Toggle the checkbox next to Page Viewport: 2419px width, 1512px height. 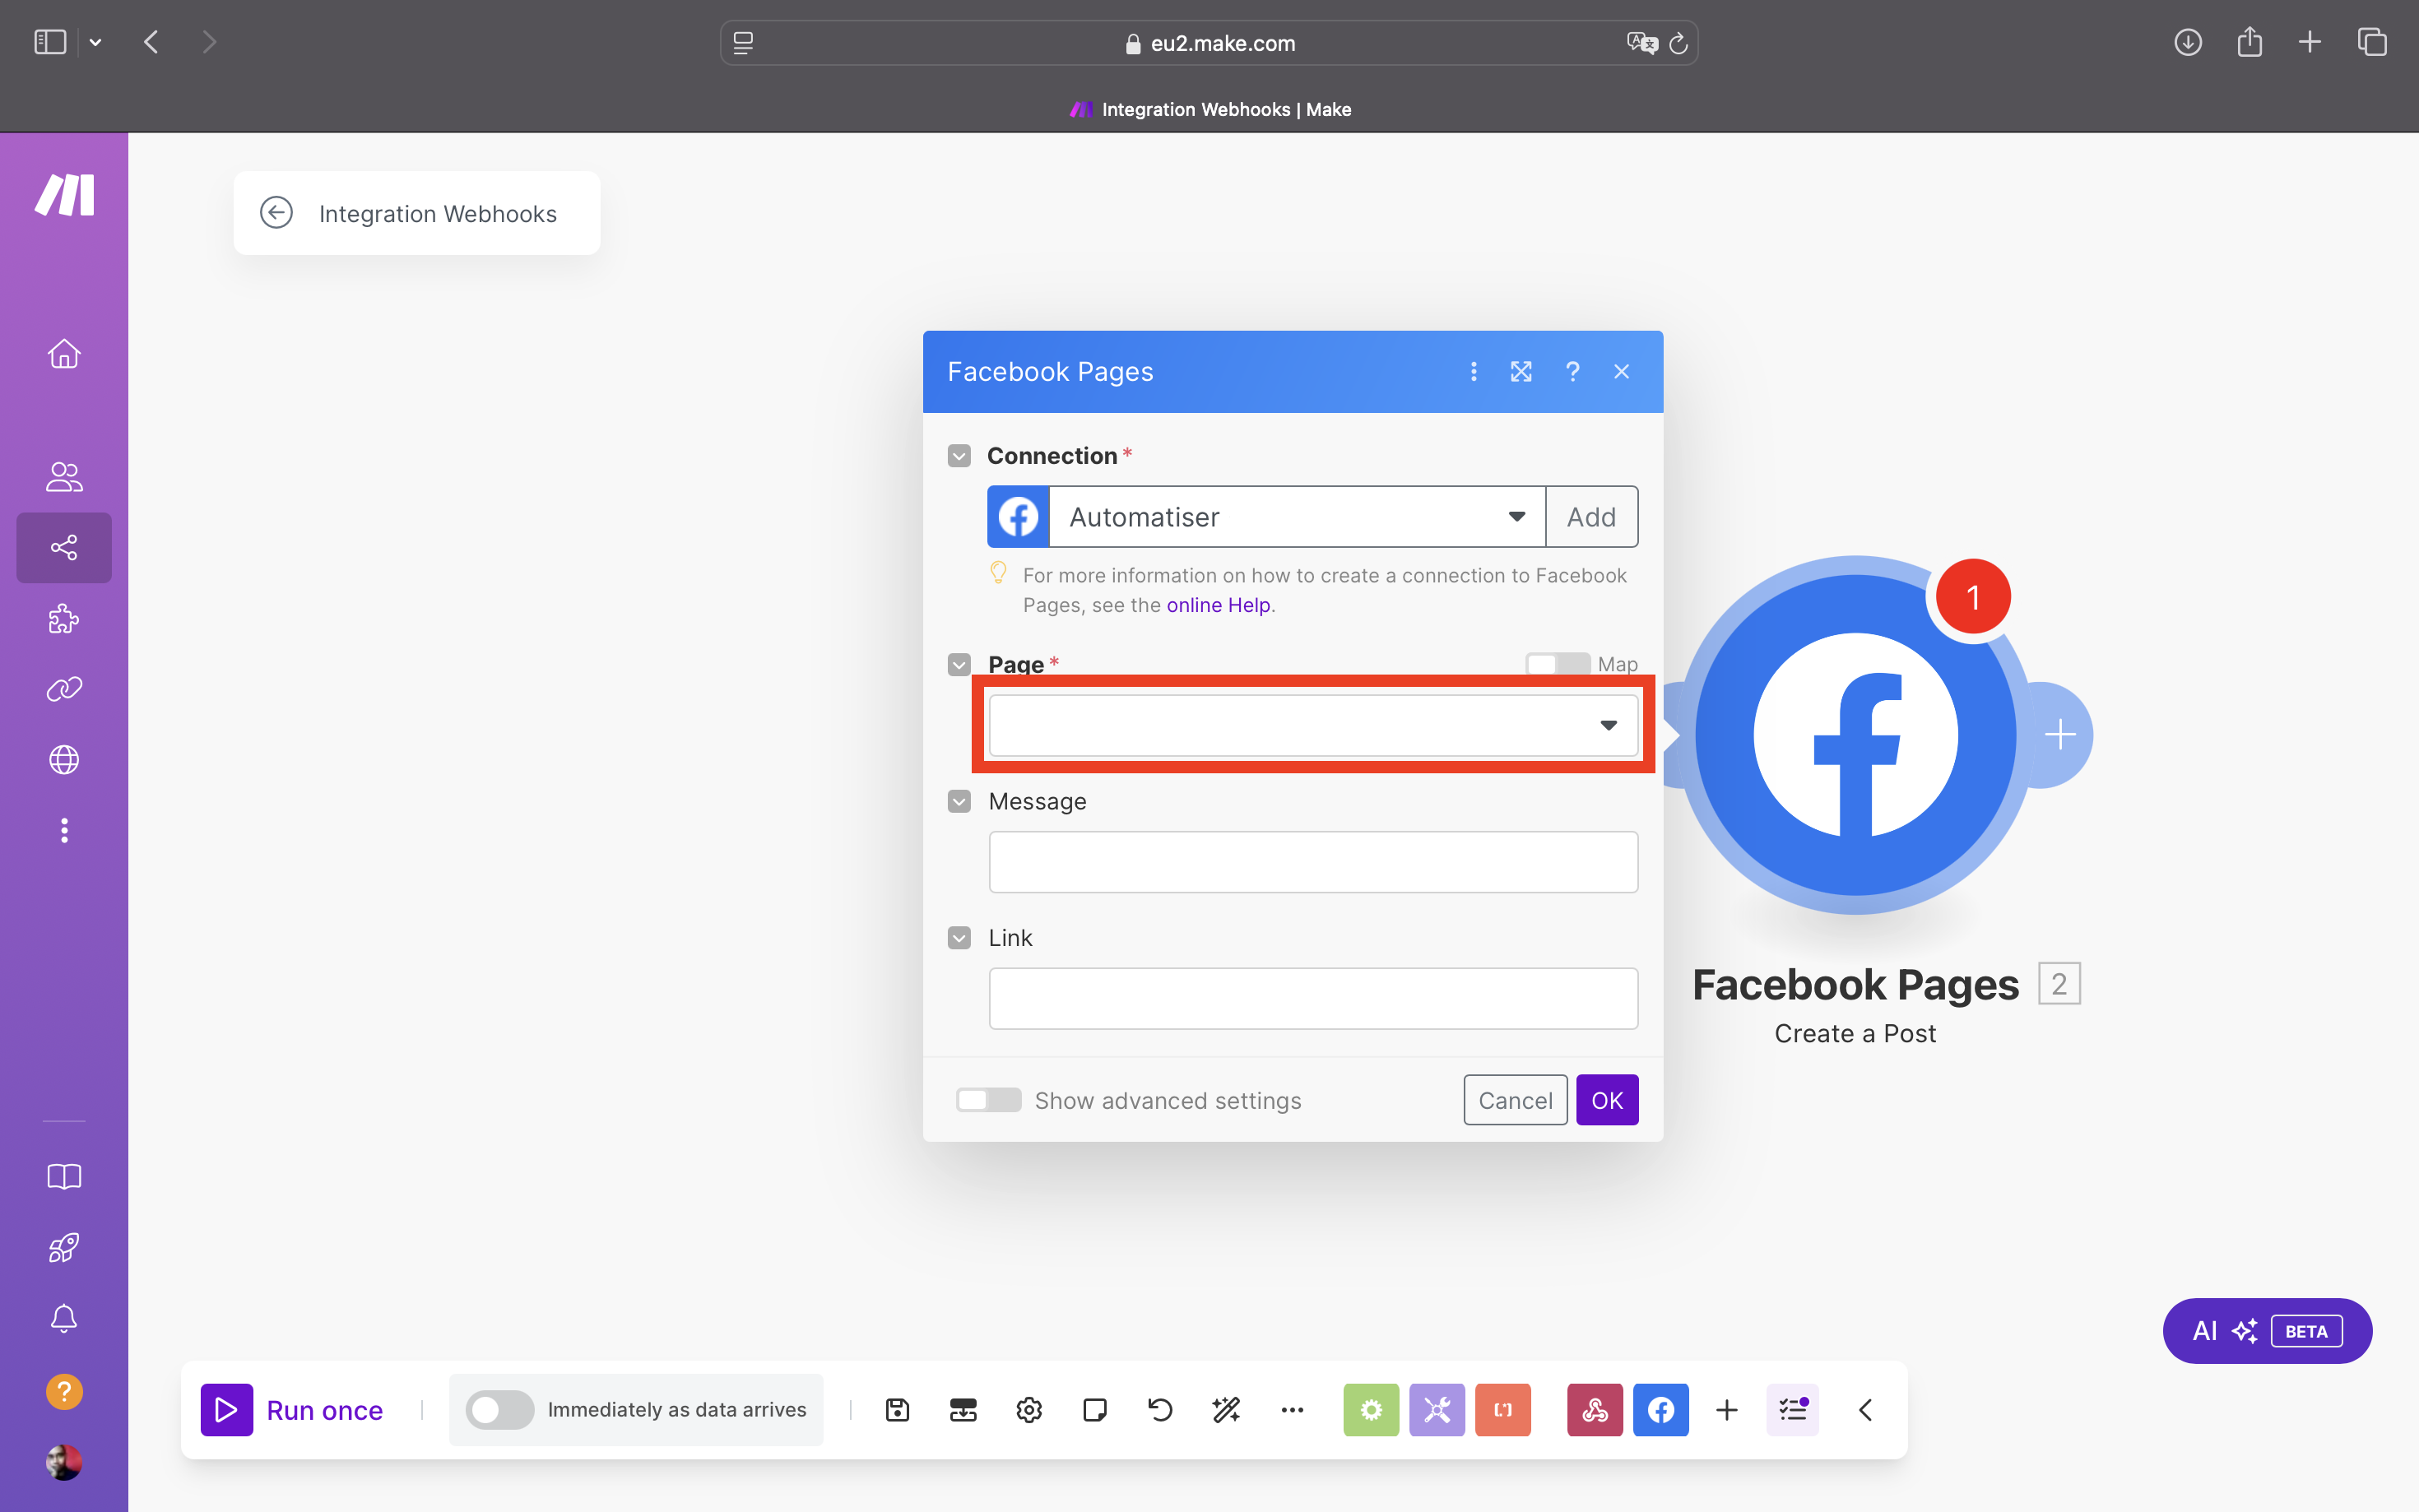959,664
